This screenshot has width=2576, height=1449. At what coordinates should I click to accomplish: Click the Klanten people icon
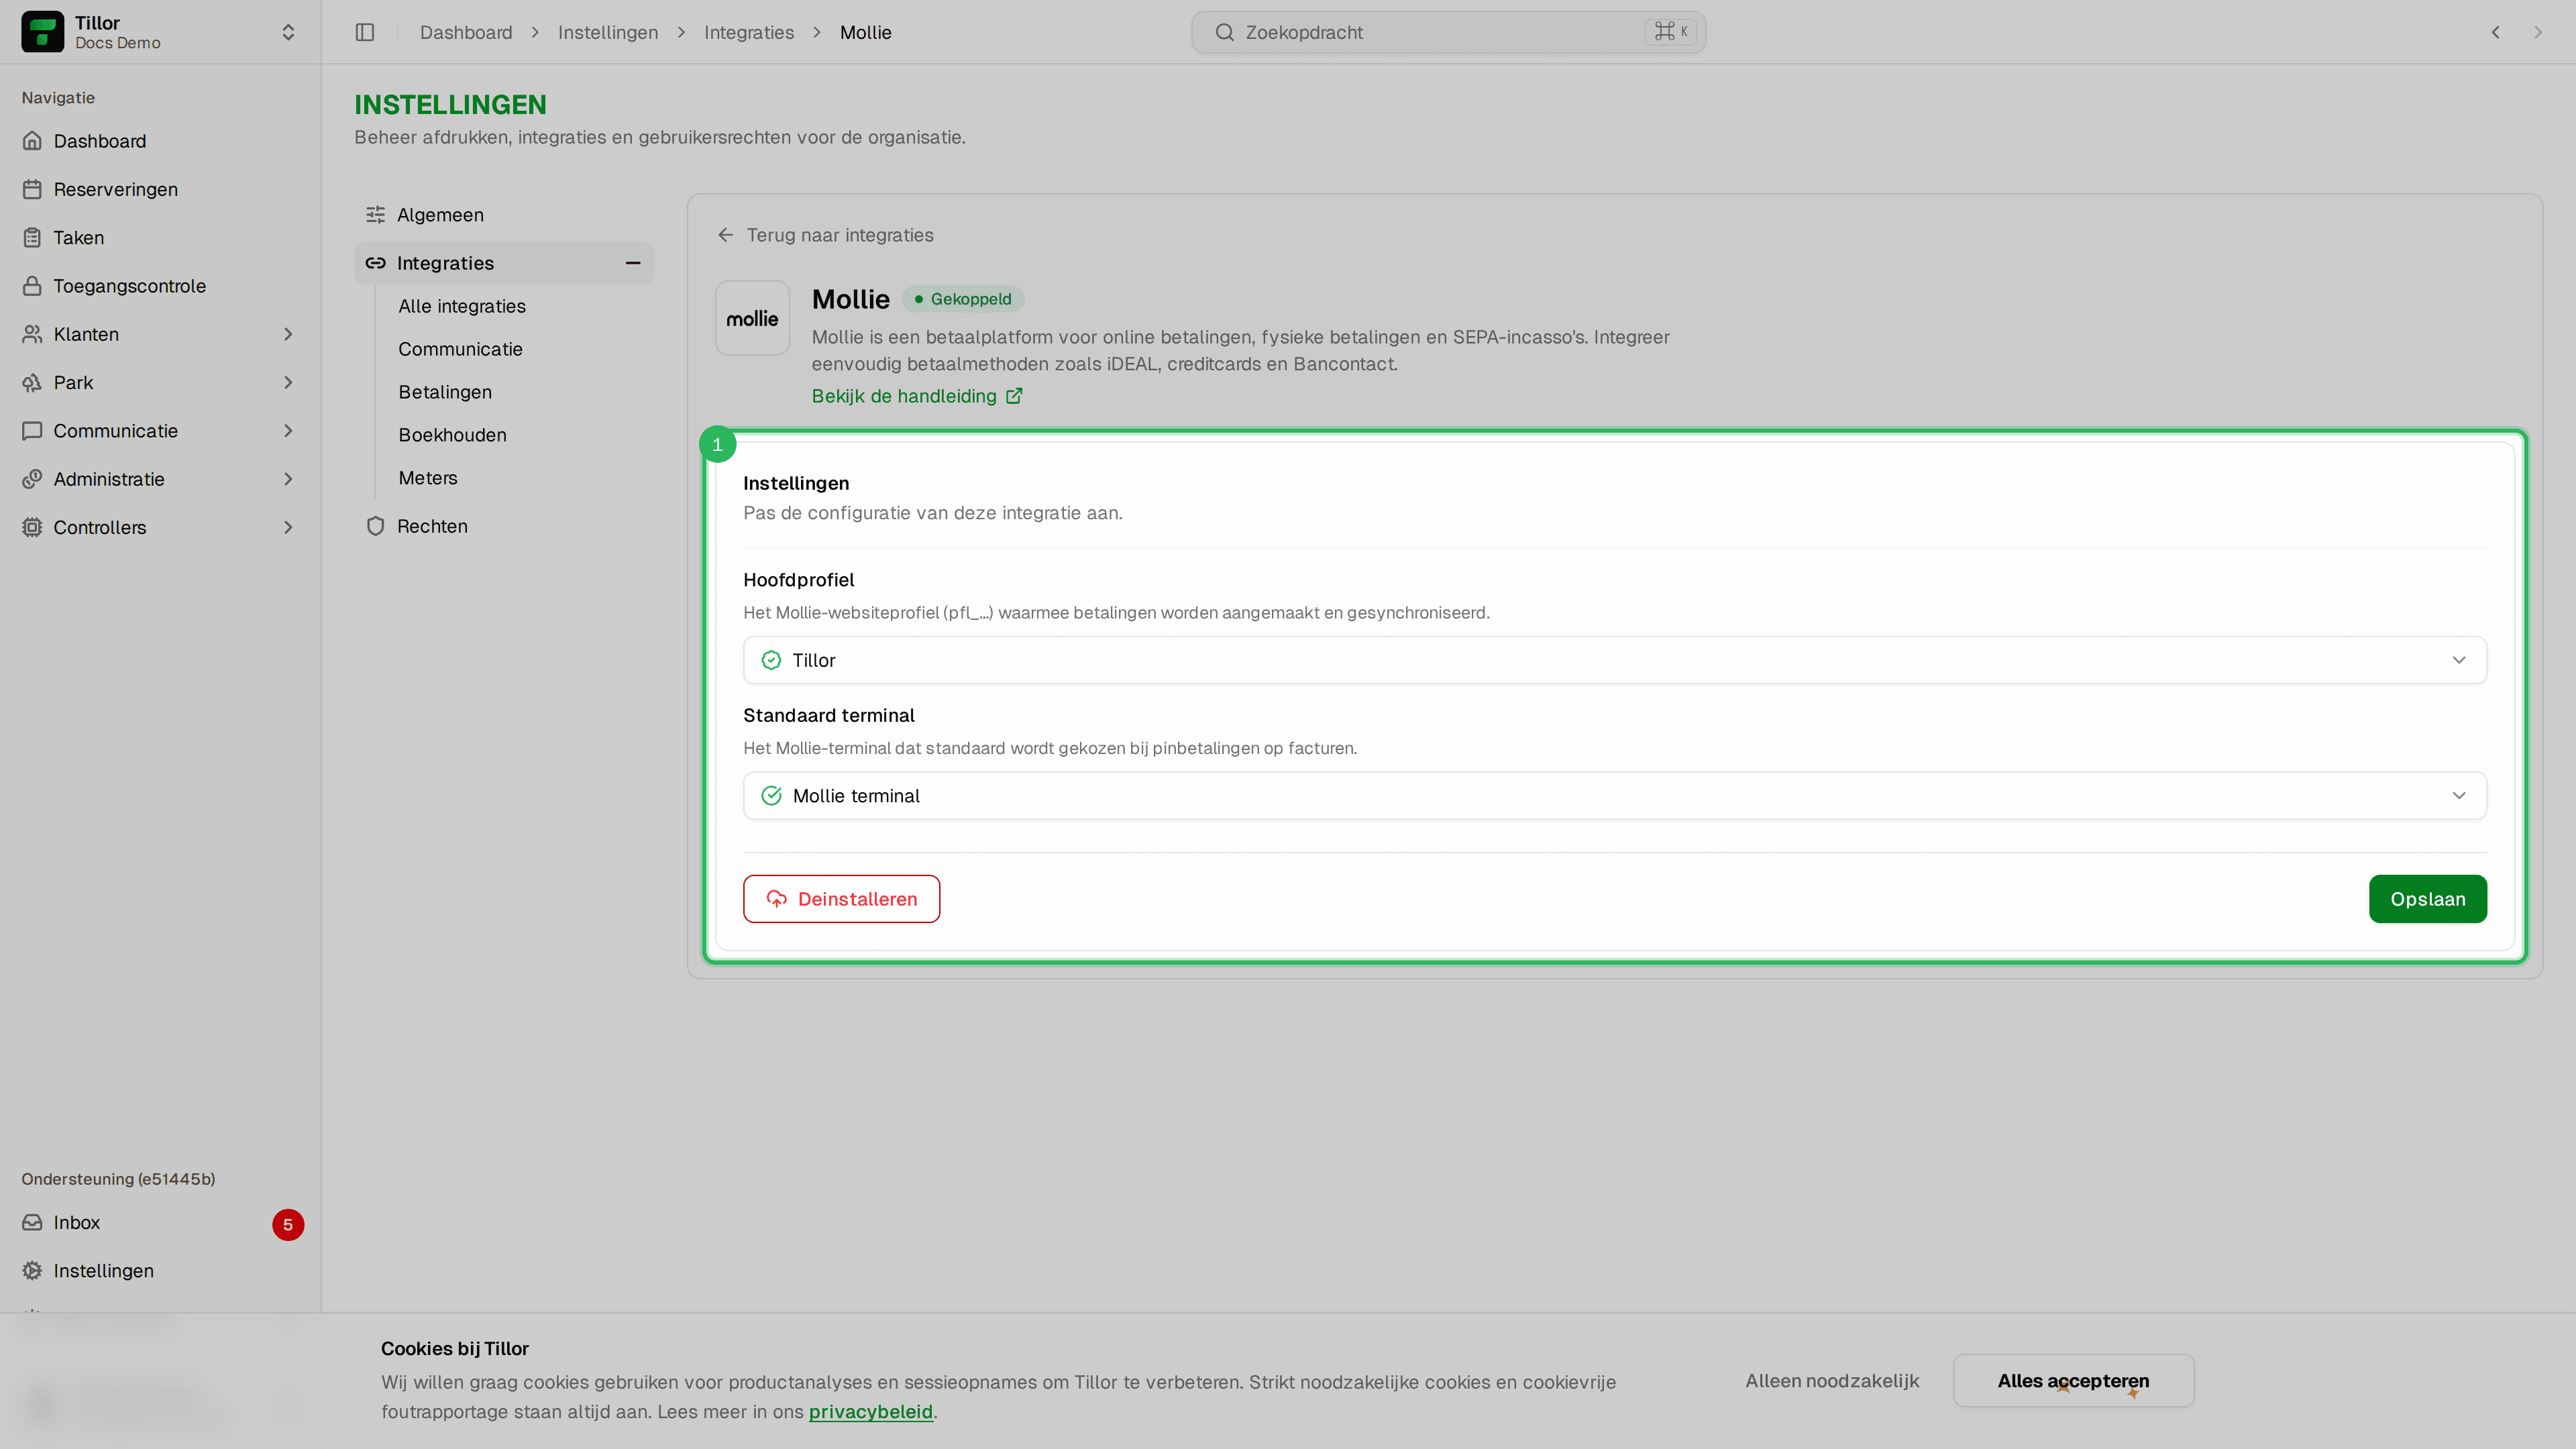click(32, 334)
